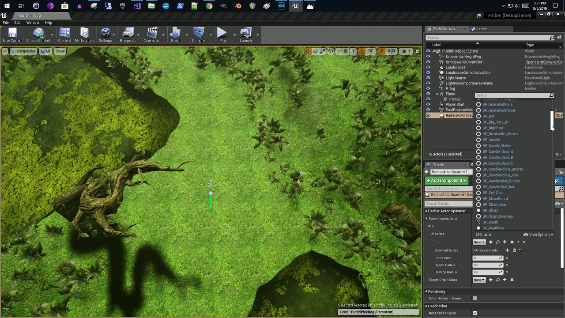
Task: Click the Save Current toolbar icon
Action: (12, 35)
